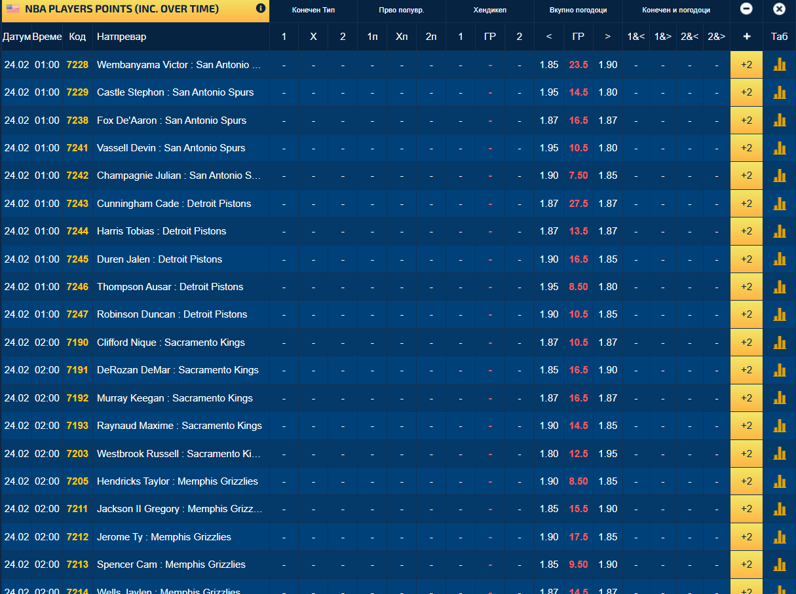Image resolution: width=796 pixels, height=594 pixels.
Task: Open stats chart icon for Wembanyama Victor
Action: pyautogui.click(x=779, y=65)
